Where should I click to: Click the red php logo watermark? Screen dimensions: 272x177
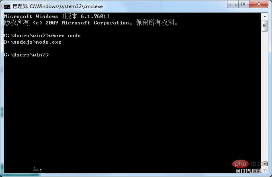click(240, 164)
